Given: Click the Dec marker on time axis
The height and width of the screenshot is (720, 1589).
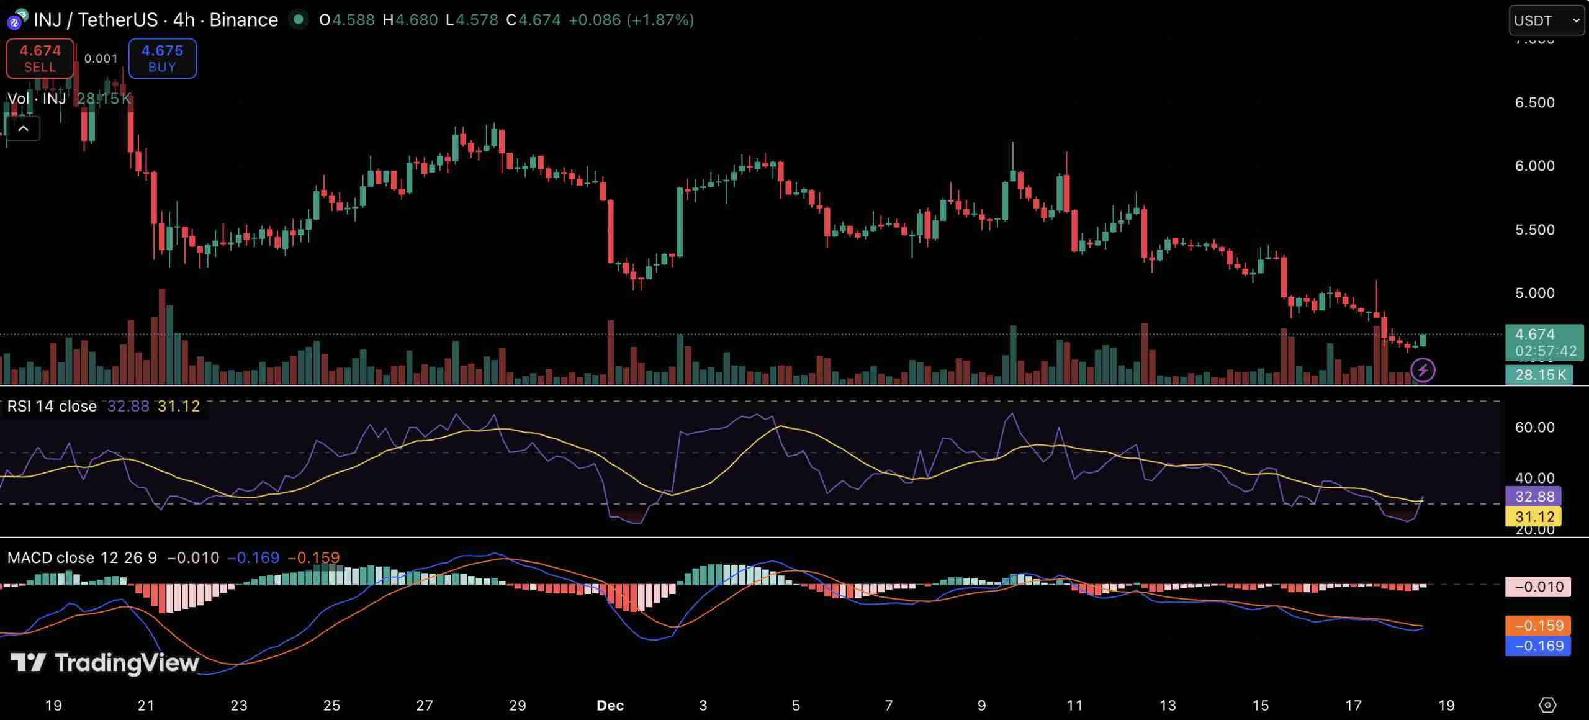Looking at the screenshot, I should coord(610,705).
